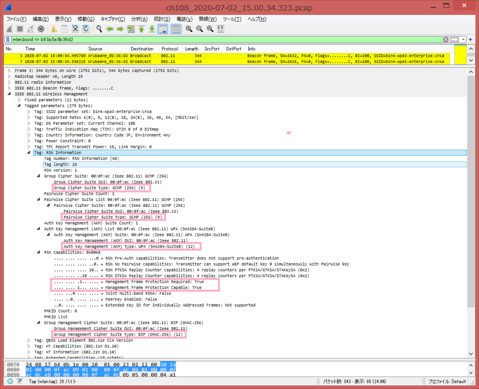Toggle auto-scroll during live capture
Viewport: 479px width, 389px height.
[162, 29]
